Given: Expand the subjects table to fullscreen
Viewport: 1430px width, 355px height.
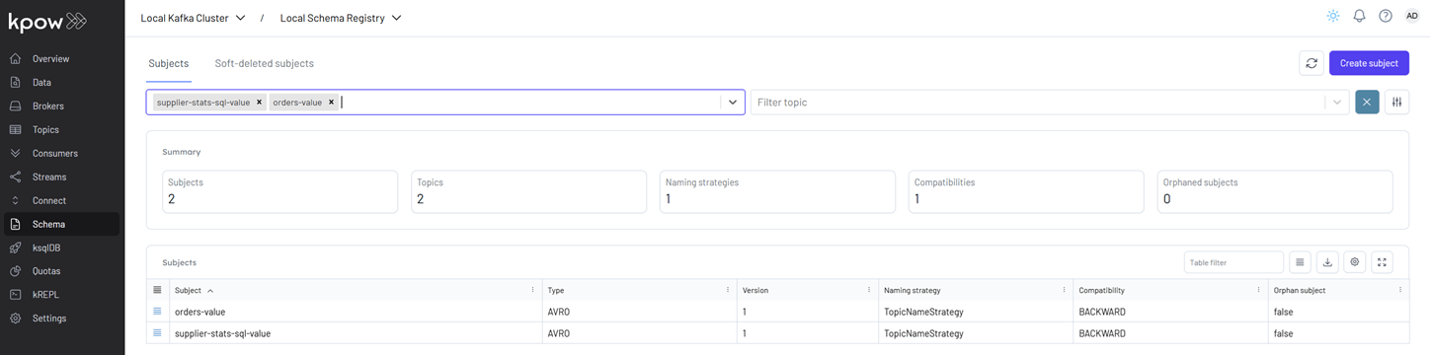Looking at the screenshot, I should point(1383,262).
